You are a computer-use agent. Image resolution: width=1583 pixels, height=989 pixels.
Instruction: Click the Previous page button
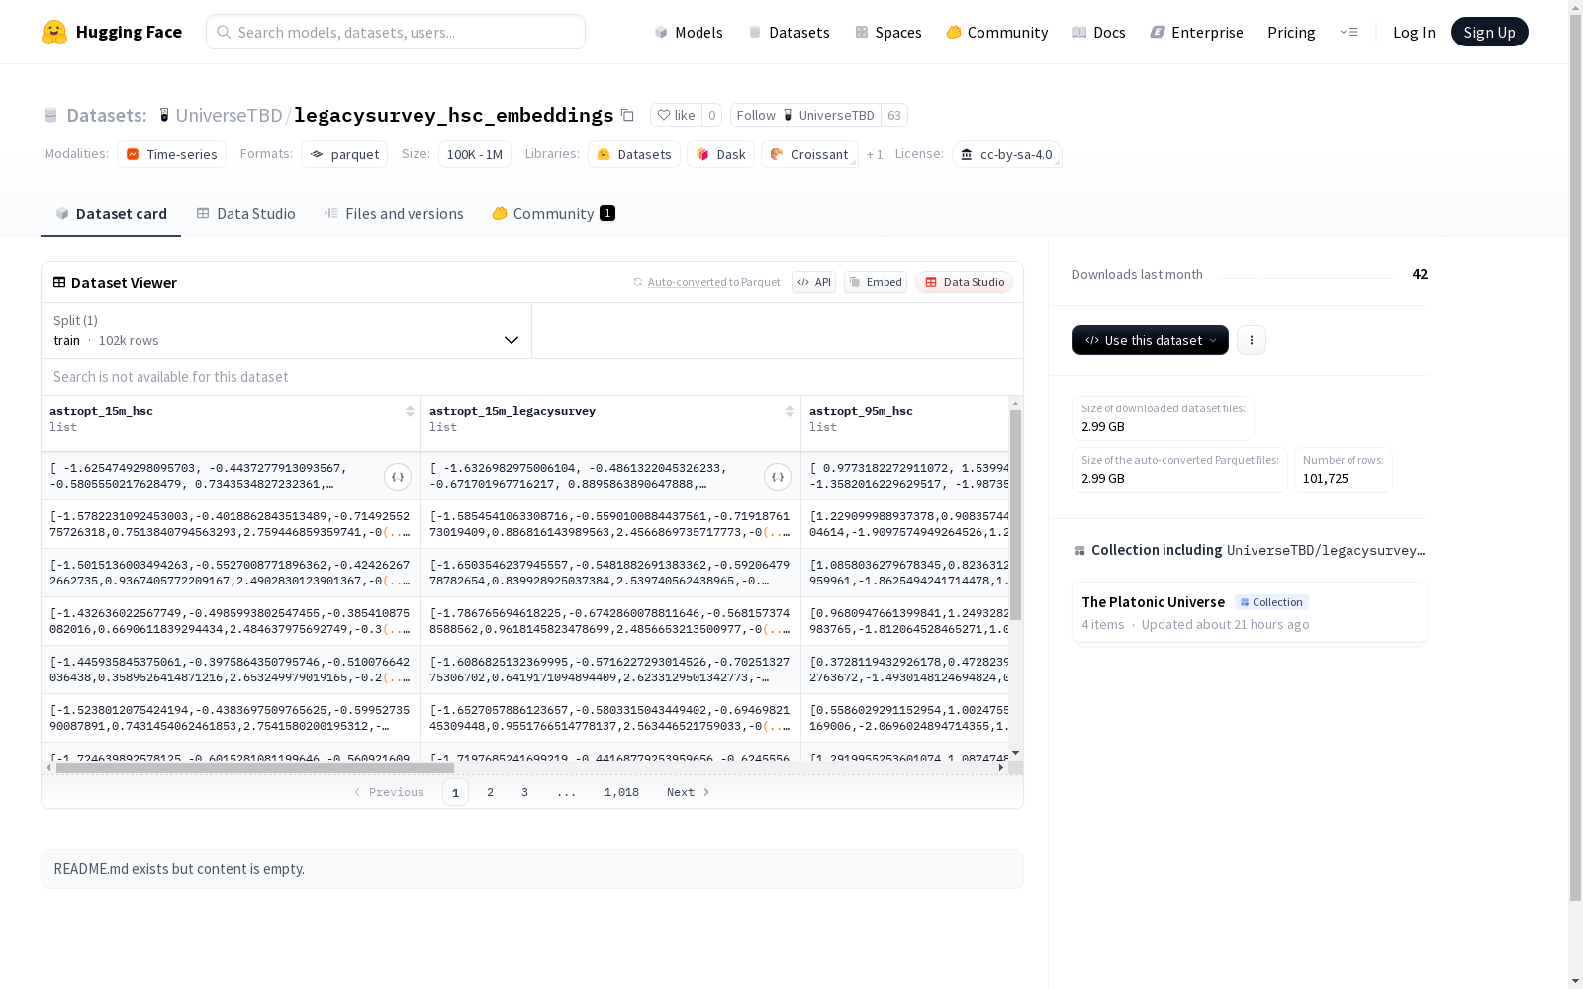[x=389, y=792]
